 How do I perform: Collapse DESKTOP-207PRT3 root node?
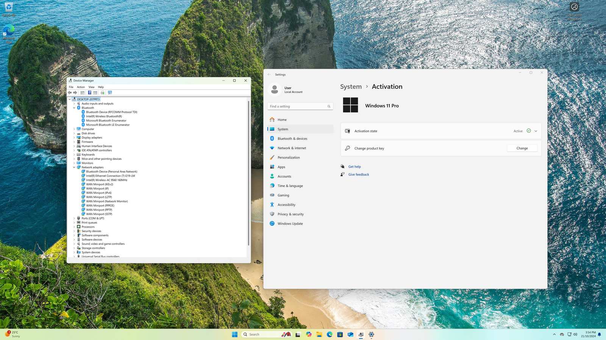70,99
